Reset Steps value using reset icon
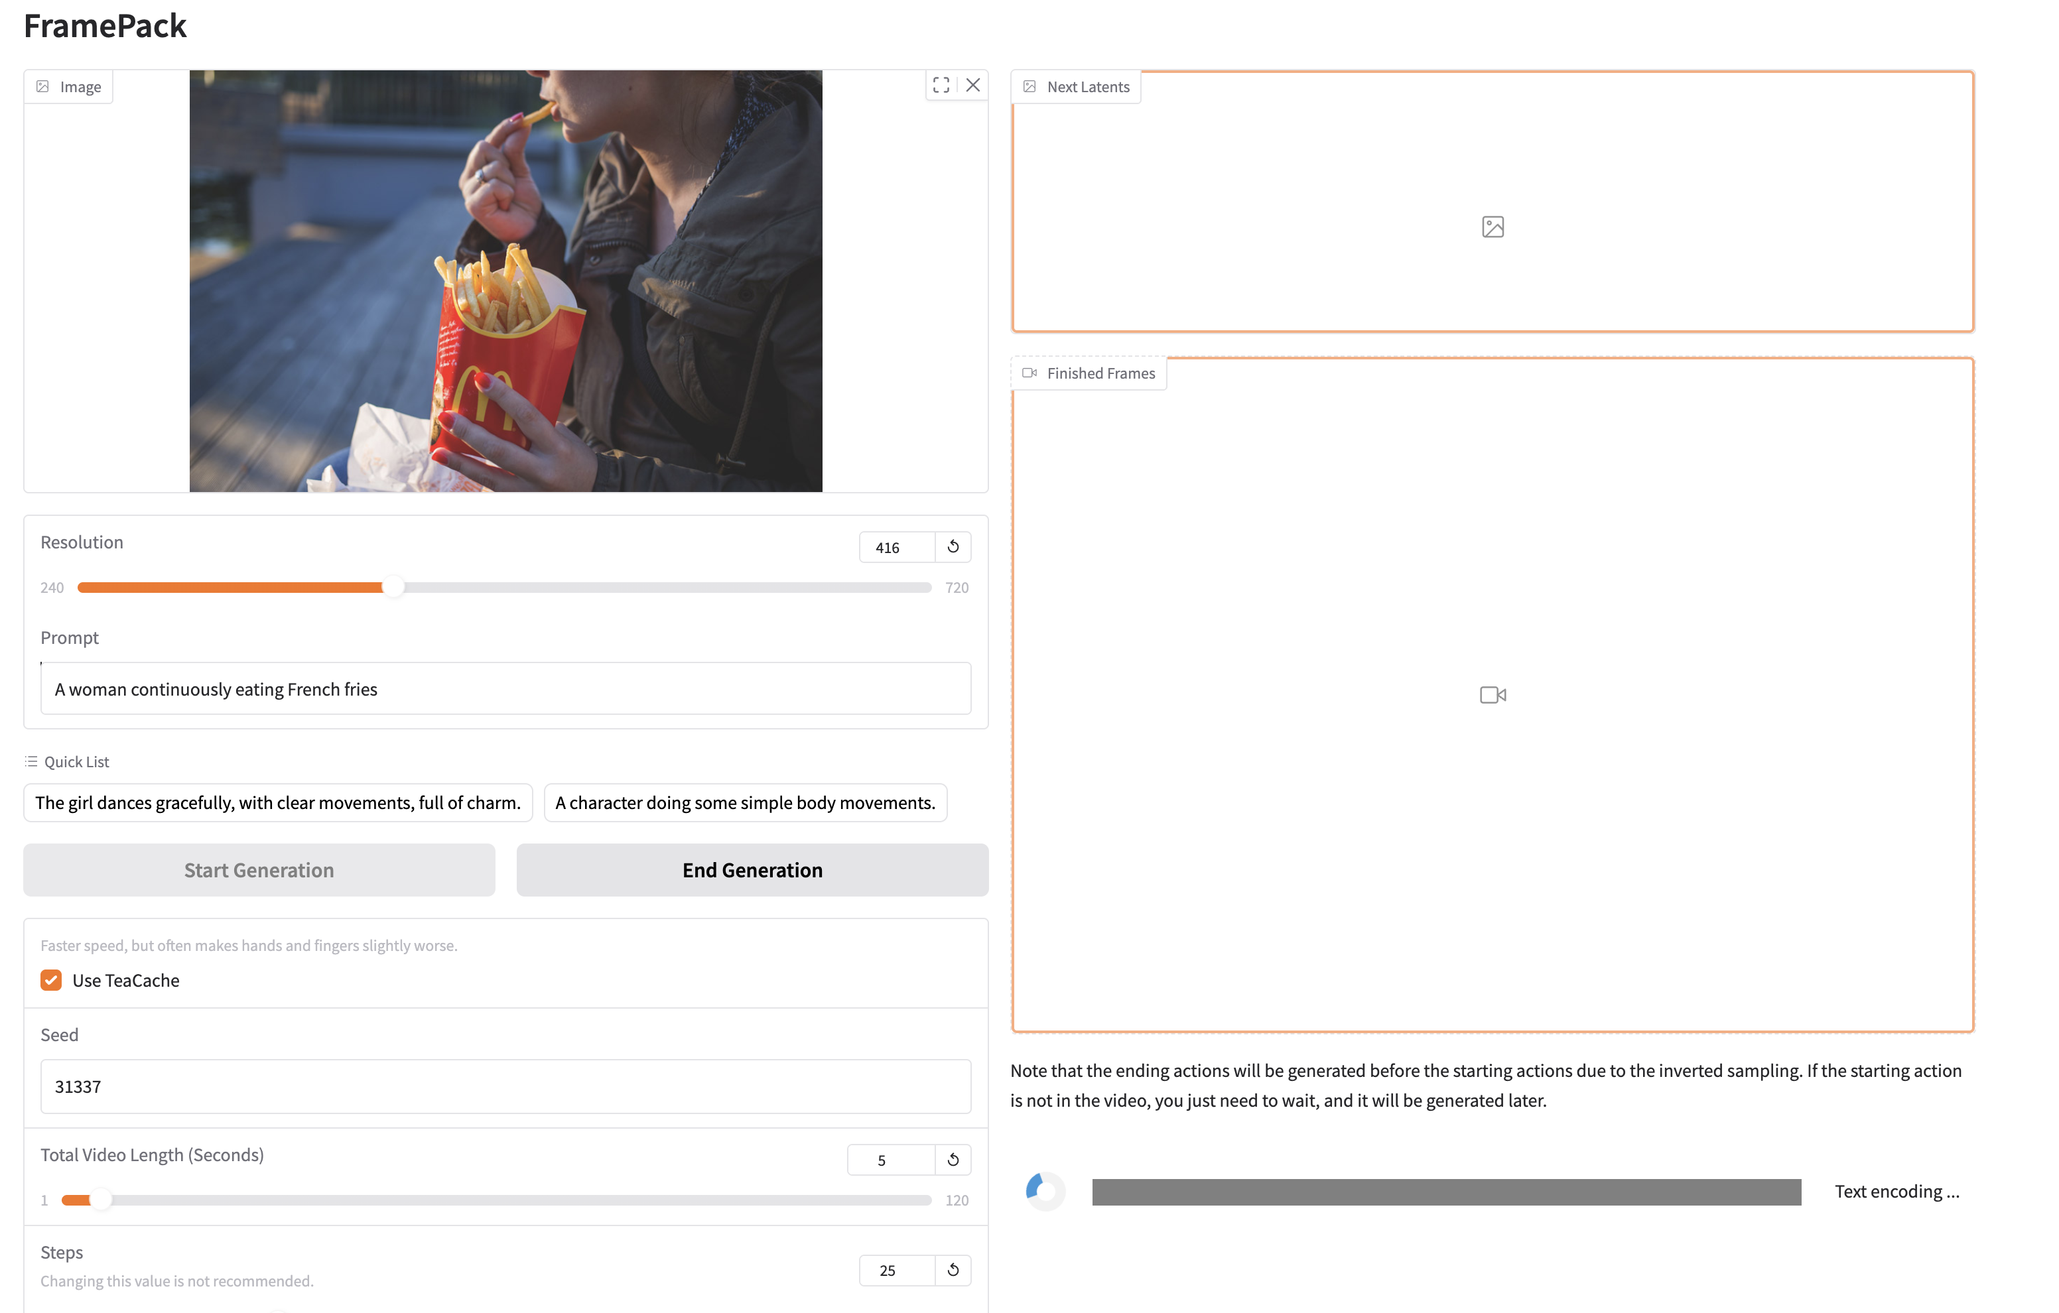The image size is (2059, 1313). click(x=953, y=1271)
